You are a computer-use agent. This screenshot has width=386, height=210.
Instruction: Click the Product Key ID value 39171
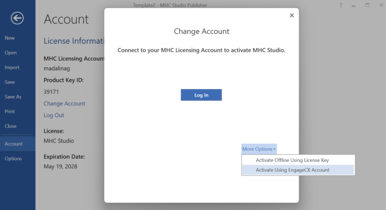(51, 92)
